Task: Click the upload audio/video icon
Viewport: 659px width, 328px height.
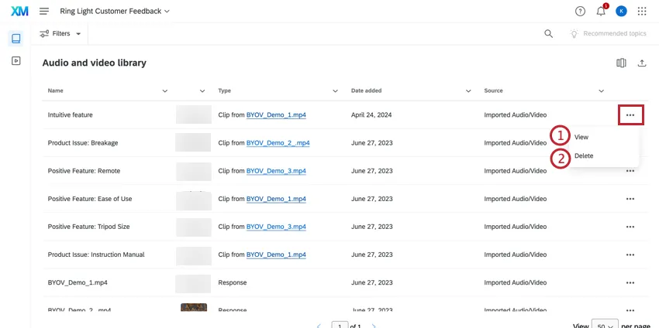Action: coord(641,63)
